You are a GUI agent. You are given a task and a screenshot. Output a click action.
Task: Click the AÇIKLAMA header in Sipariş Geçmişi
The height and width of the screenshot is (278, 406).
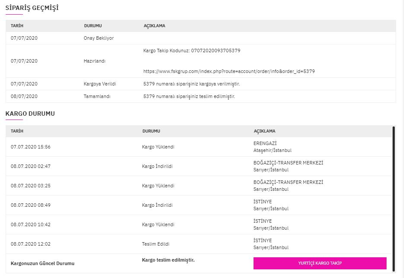[x=154, y=25]
